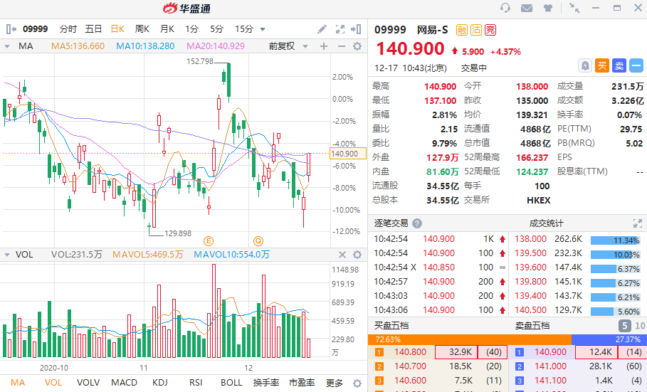Image resolution: width=647 pixels, height=392 pixels.
Task: Click the 融 margin badge
Action: (462, 30)
